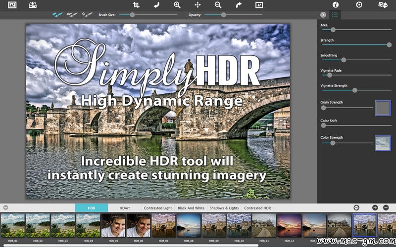Click the save/export tray icon

tap(33, 5)
